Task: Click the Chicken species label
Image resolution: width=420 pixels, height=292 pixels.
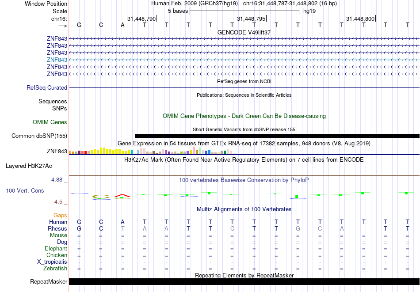Action: (57, 255)
